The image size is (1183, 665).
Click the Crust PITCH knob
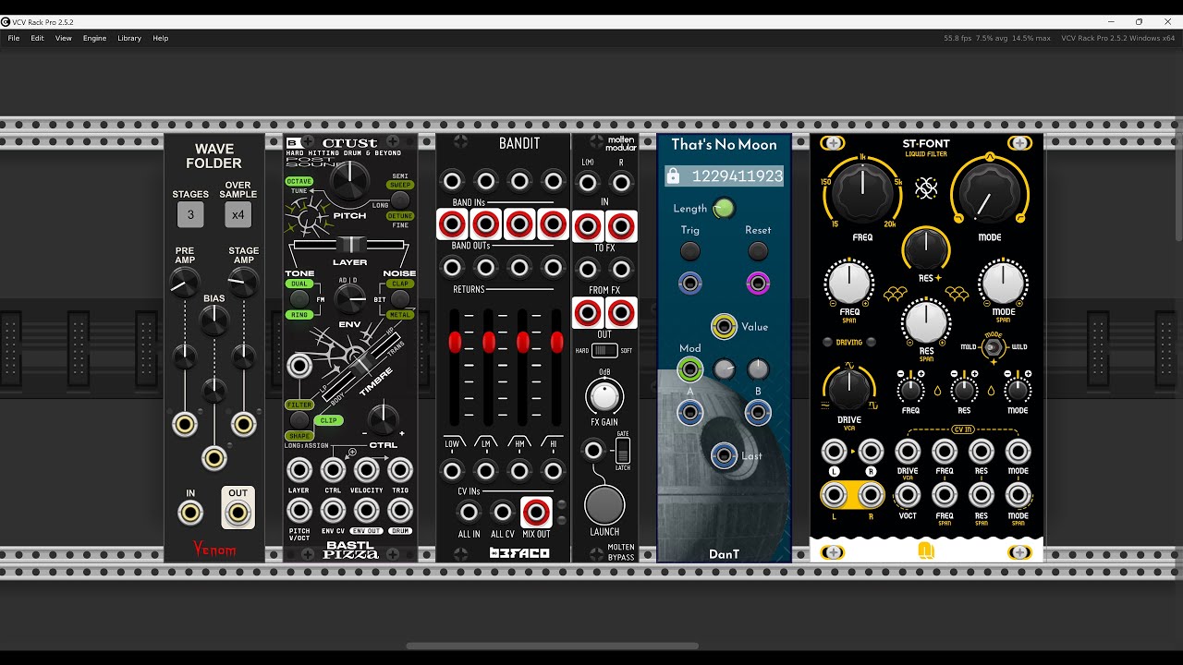click(349, 183)
